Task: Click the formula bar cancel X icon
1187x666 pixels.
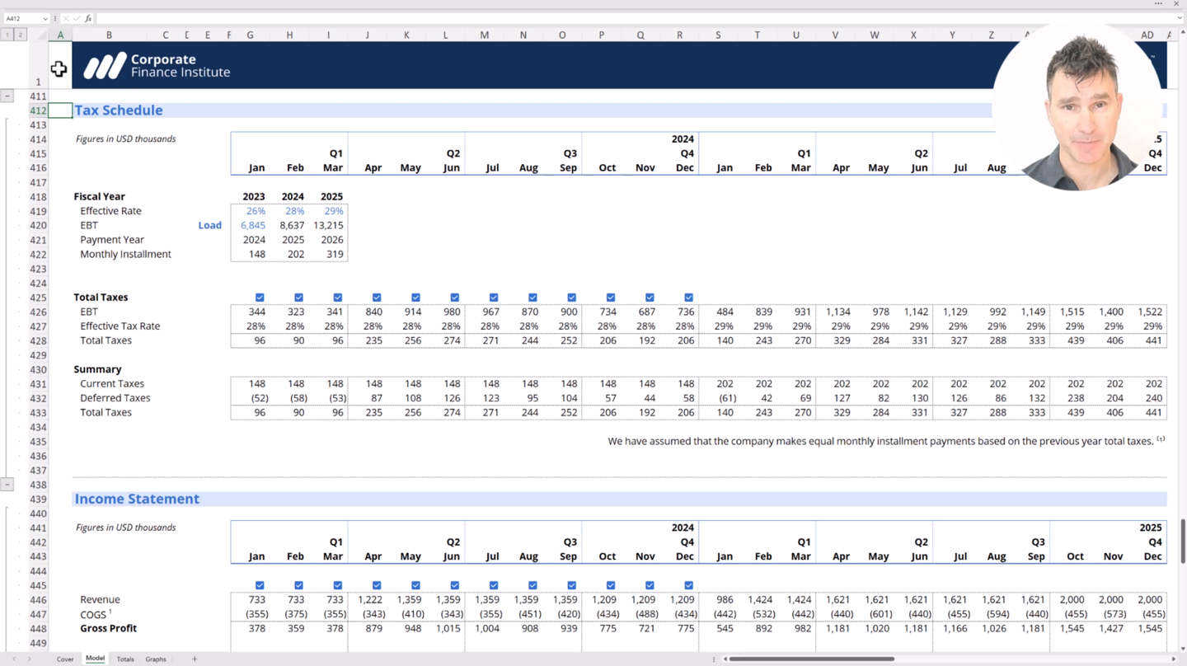Action: coord(66,18)
